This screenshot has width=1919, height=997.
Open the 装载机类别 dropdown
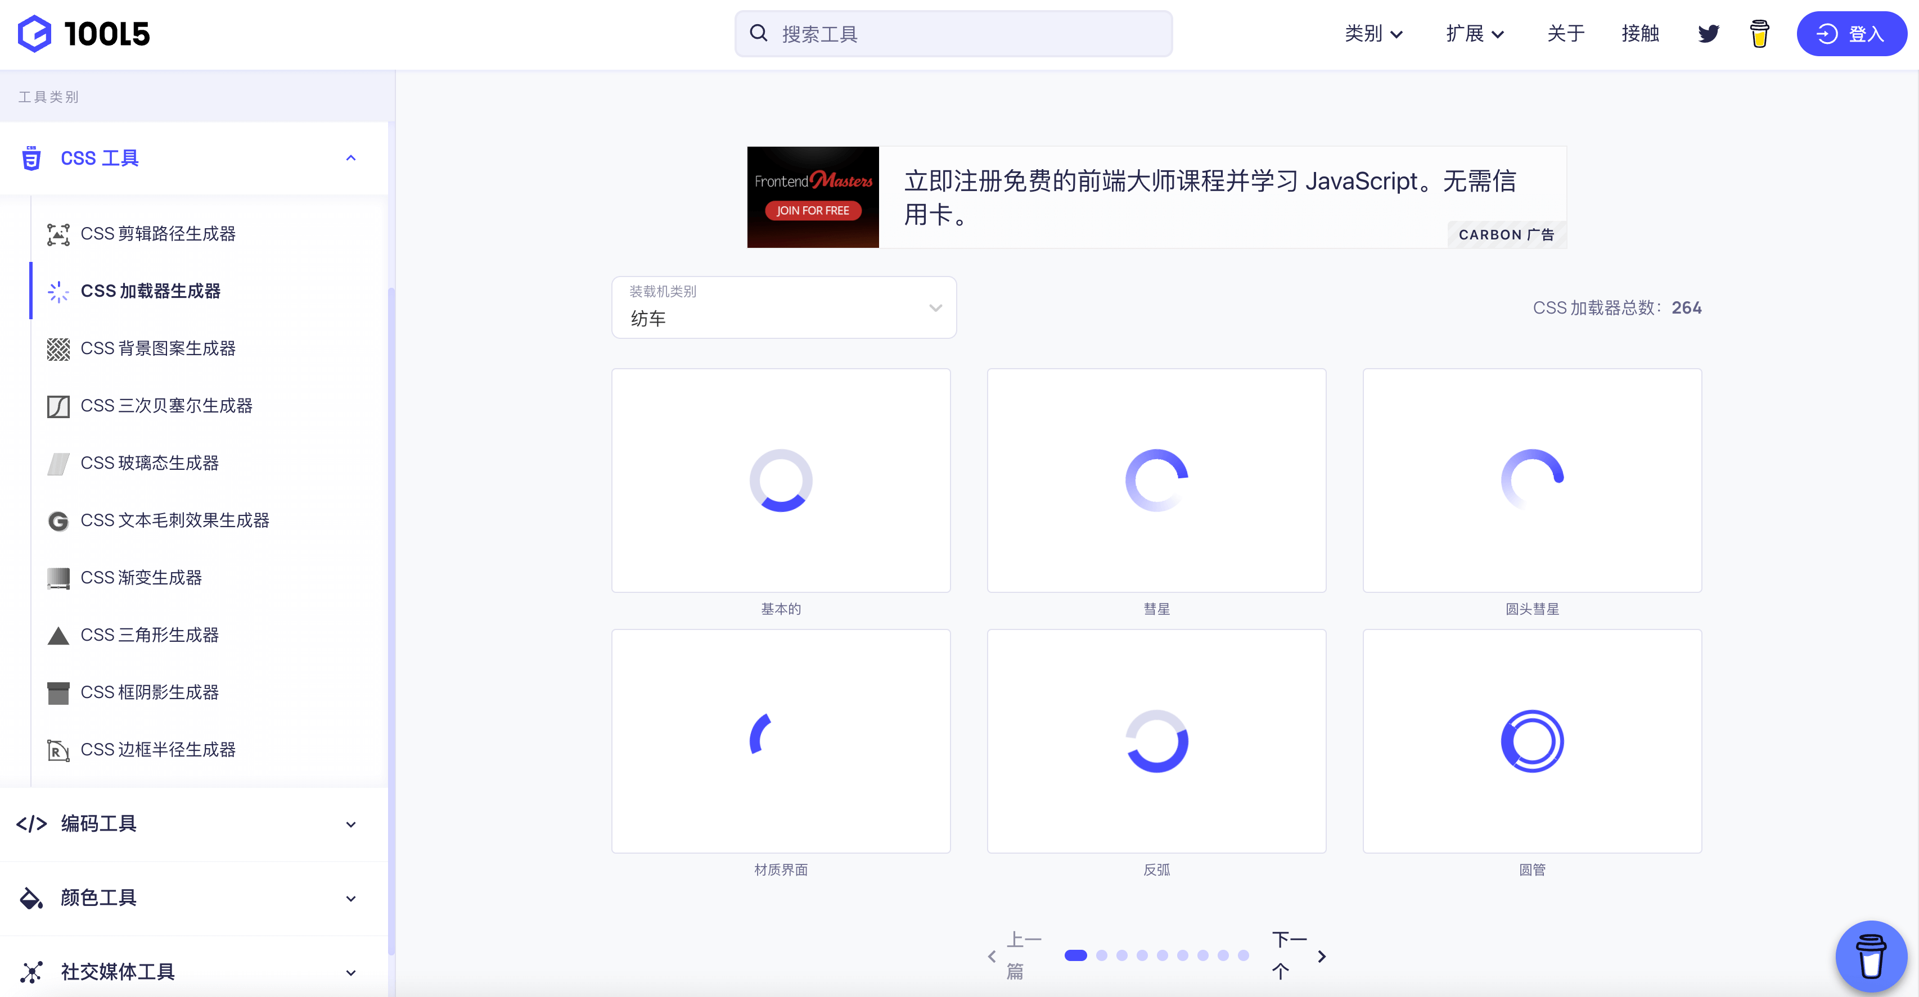(x=783, y=307)
